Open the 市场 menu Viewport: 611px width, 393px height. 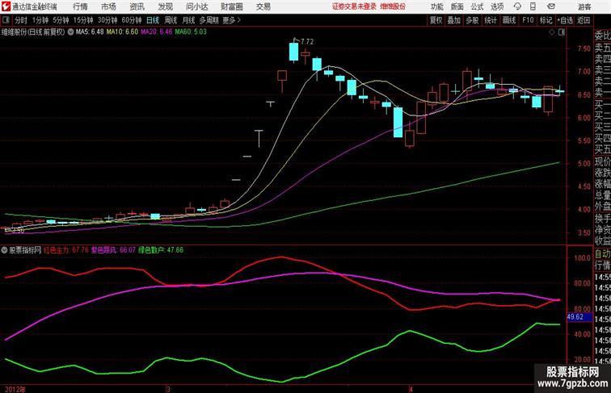click(x=108, y=6)
